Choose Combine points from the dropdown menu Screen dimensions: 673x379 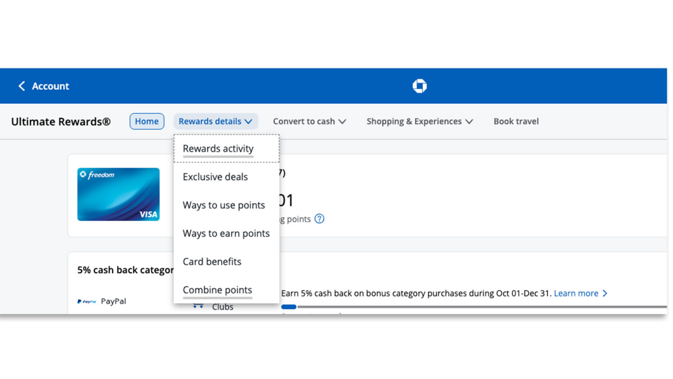(x=217, y=290)
